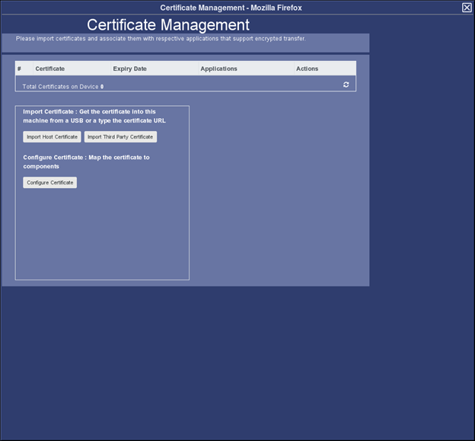This screenshot has height=441, width=475.
Task: Select the Certificate column header
Action: pos(50,69)
